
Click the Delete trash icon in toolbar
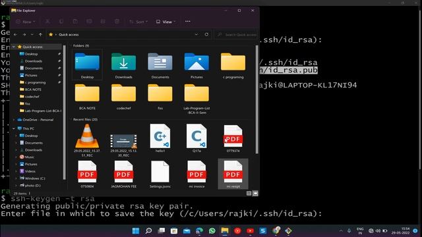coord(117,22)
